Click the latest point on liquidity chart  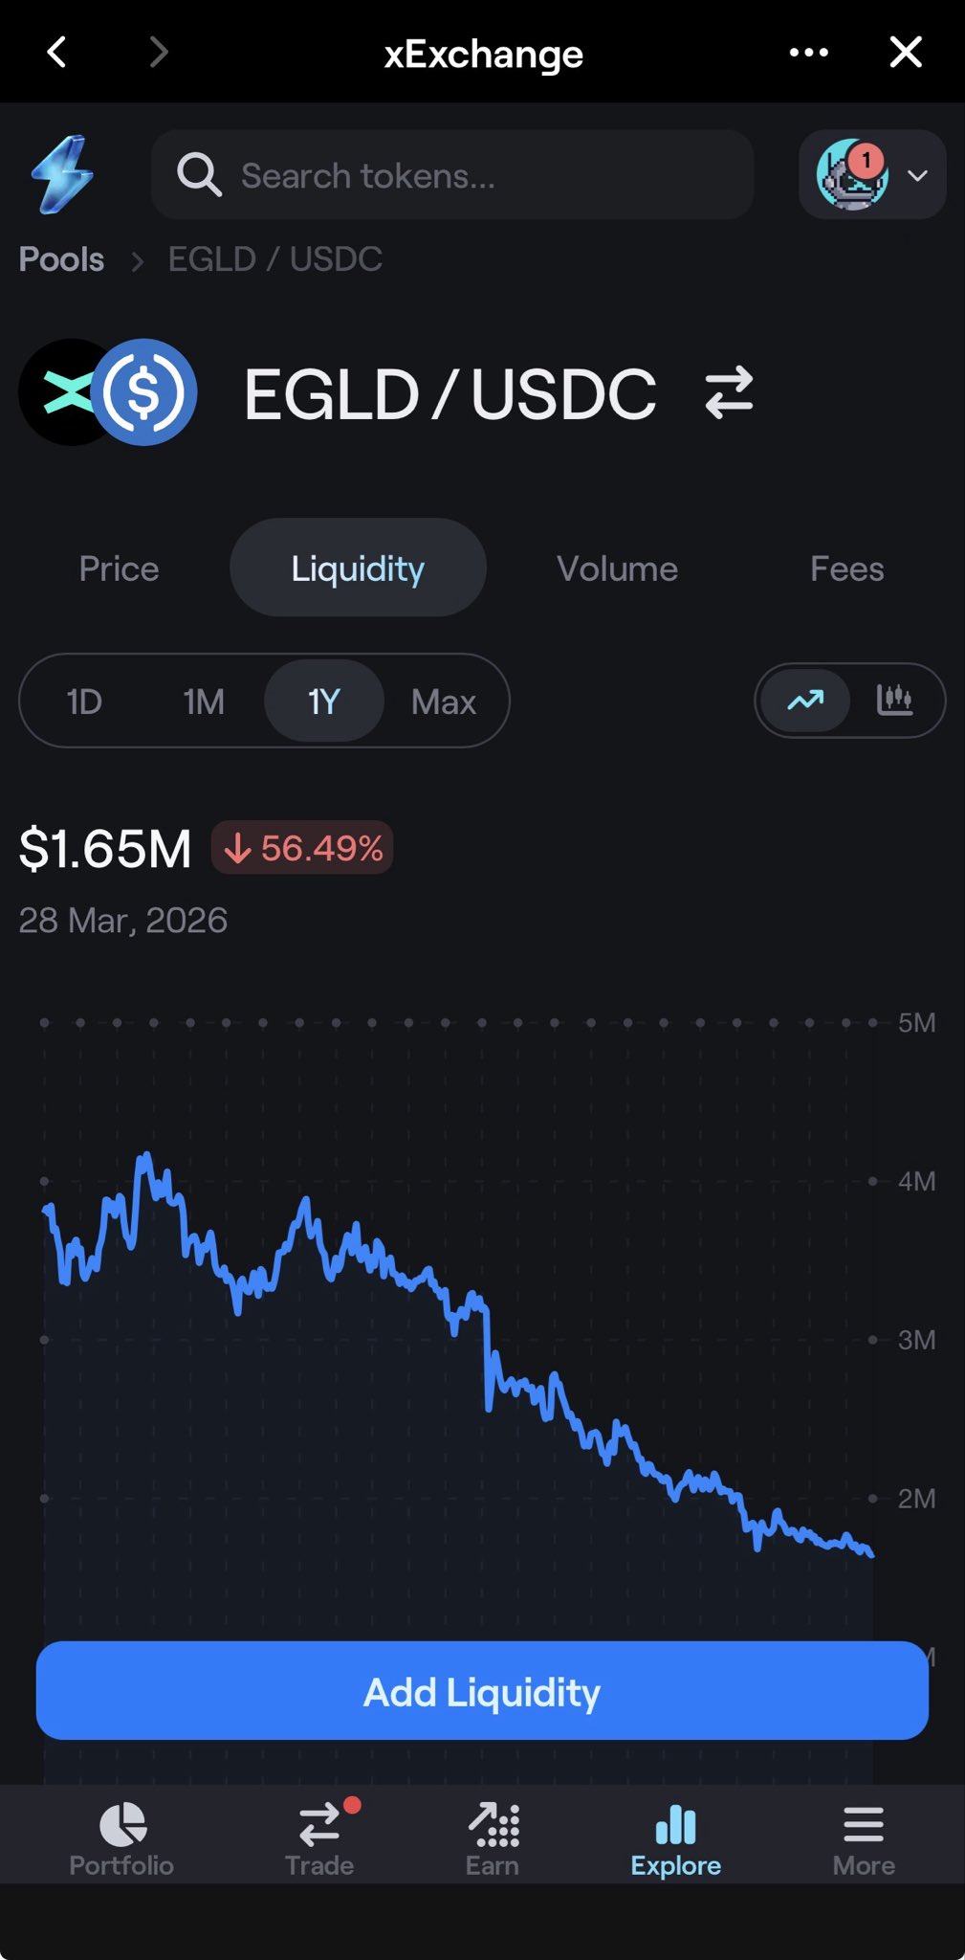(870, 1554)
